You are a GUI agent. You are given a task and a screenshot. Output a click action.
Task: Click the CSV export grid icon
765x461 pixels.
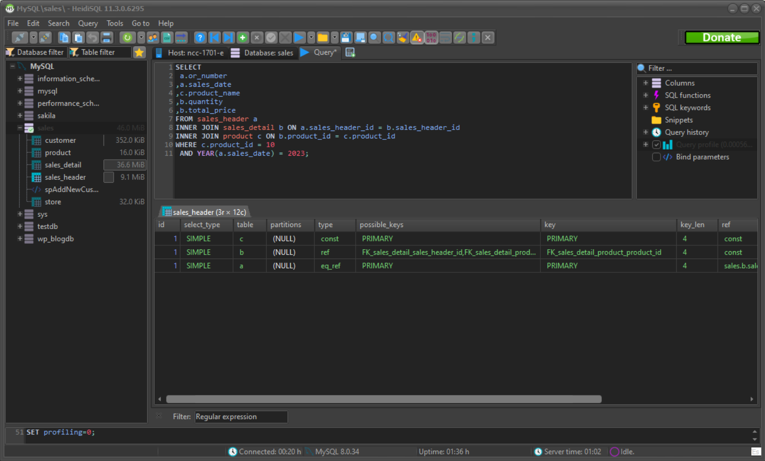pos(167,37)
